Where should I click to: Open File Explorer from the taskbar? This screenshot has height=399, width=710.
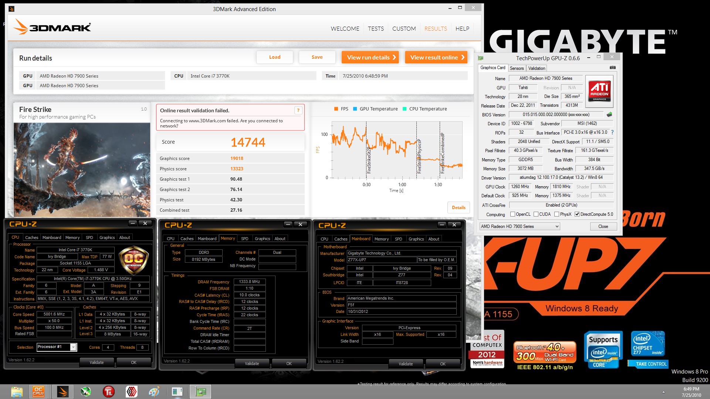tap(17, 392)
